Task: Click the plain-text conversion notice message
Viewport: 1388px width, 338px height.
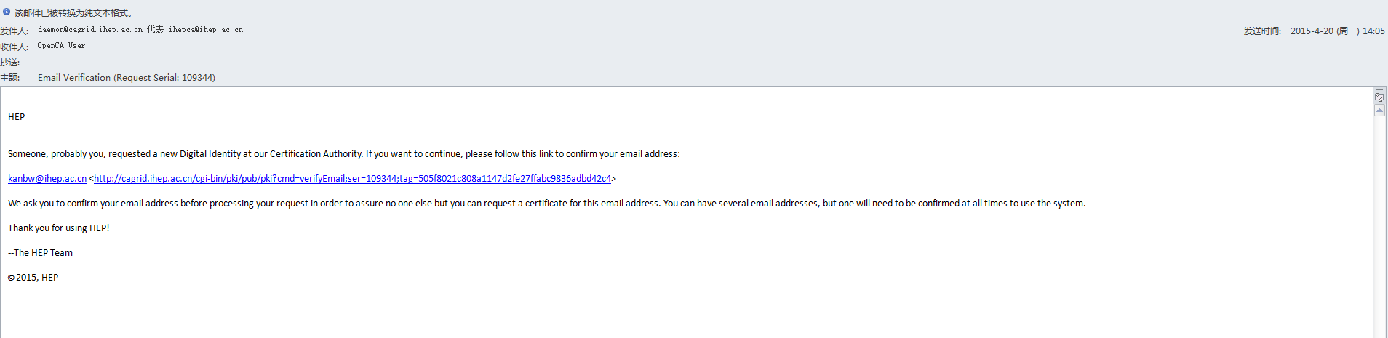Action: 73,13
